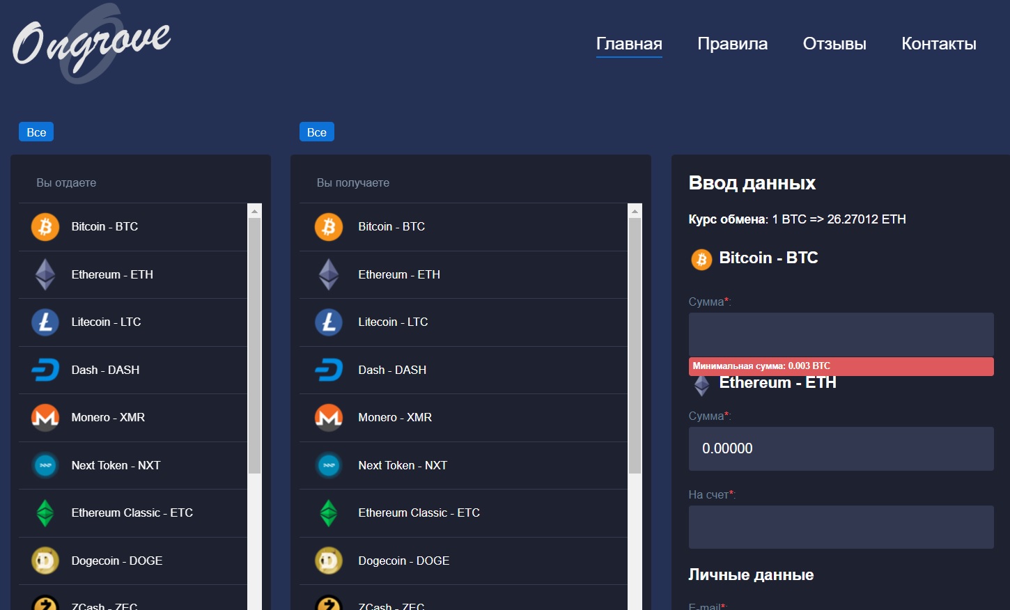
Task: Click Bitcoin icon in 'Вы отдаете' list
Action: click(x=45, y=227)
